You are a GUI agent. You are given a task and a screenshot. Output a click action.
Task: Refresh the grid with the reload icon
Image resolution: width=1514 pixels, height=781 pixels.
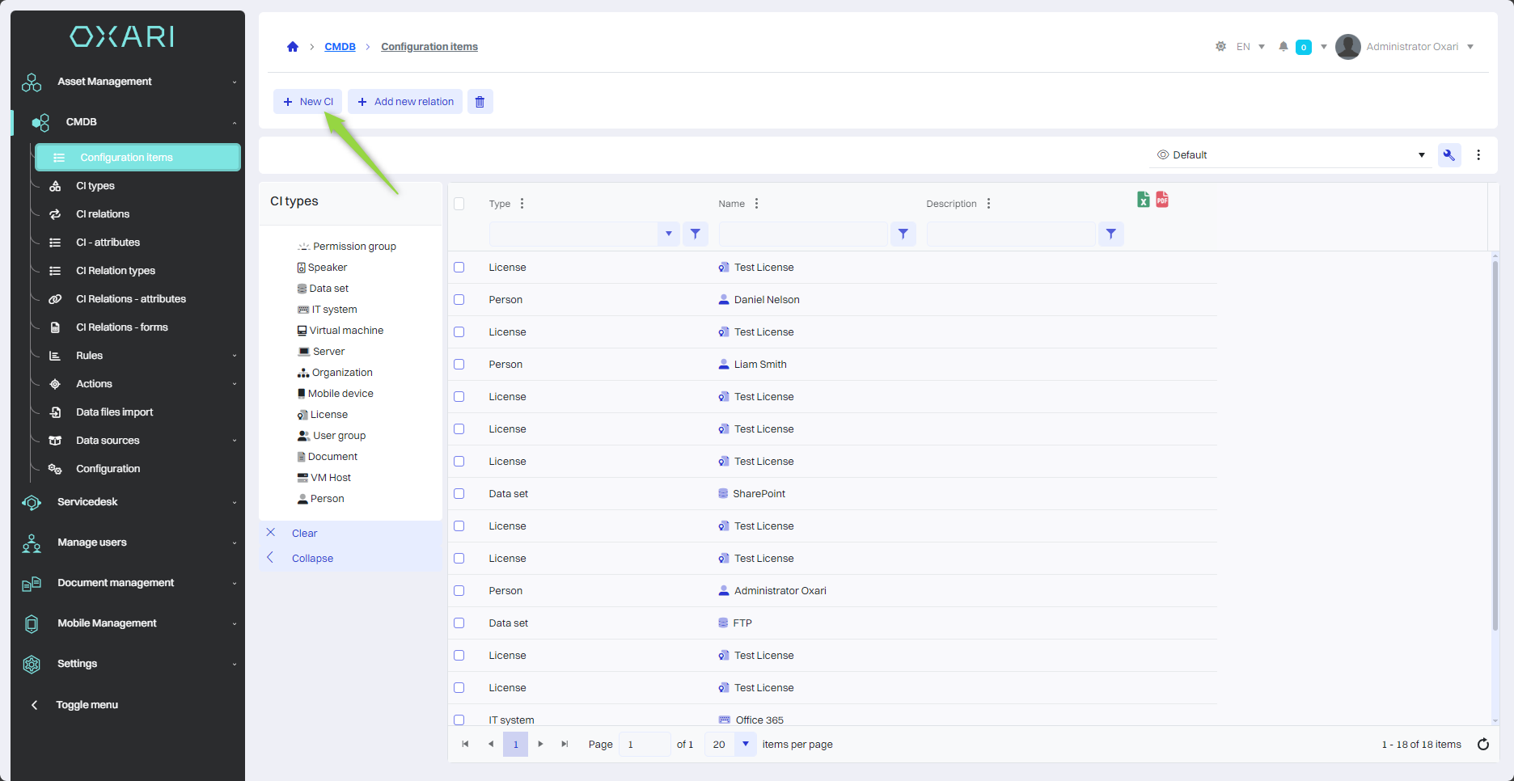[1482, 745]
